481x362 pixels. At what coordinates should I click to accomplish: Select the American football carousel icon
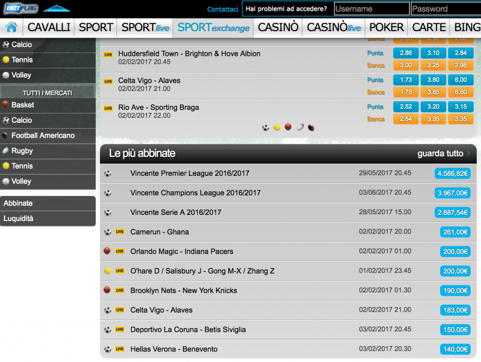(311, 127)
